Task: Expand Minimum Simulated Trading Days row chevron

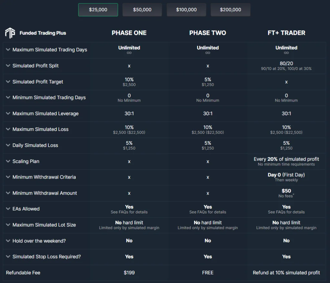Action: (8, 97)
